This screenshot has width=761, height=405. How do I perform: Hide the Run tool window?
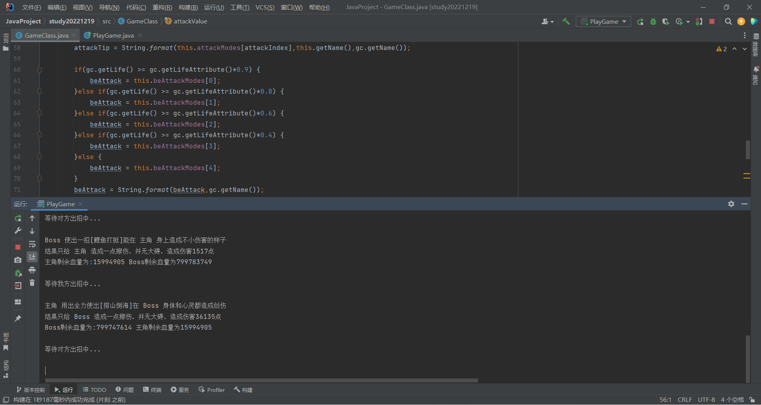[744, 204]
